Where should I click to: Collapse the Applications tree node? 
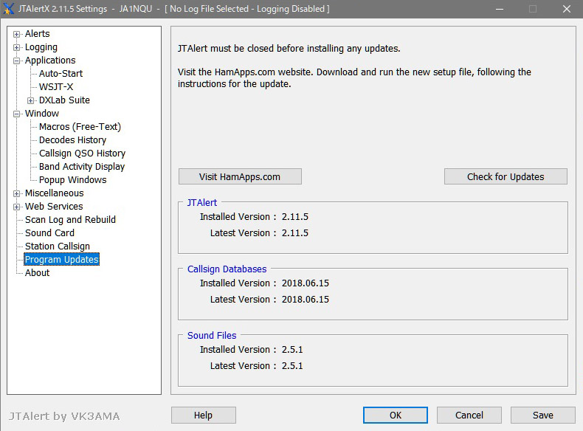(x=17, y=61)
